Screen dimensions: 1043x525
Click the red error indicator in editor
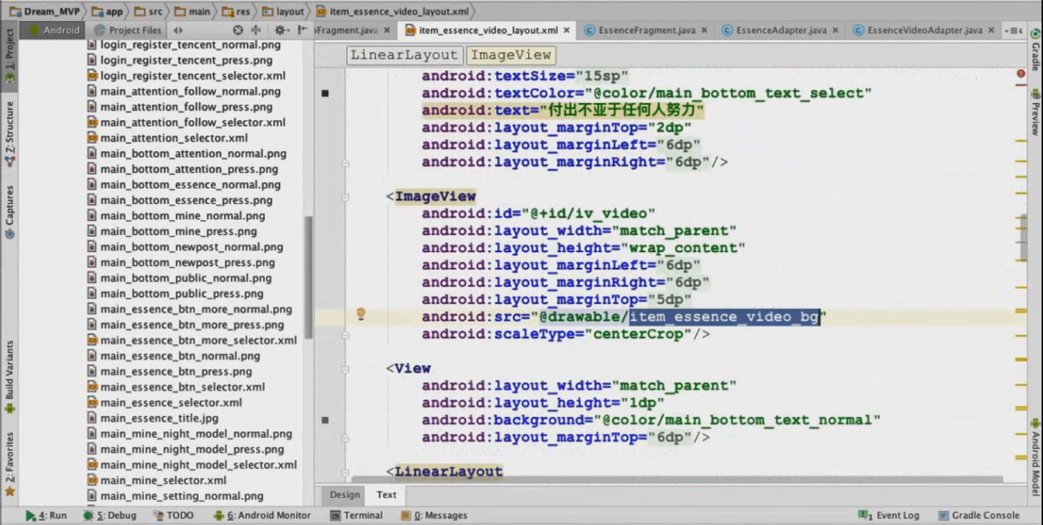(x=1021, y=73)
